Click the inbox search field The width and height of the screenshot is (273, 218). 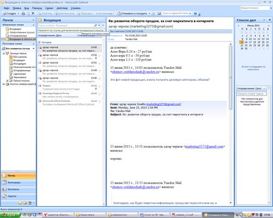[x=65, y=25]
